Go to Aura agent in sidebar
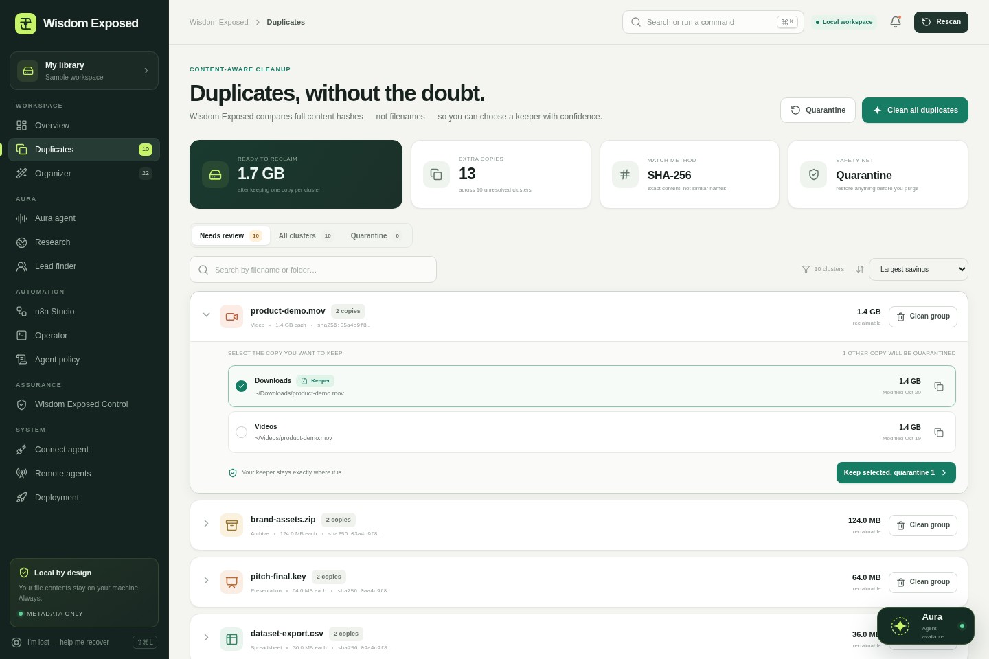 pyautogui.click(x=84, y=218)
